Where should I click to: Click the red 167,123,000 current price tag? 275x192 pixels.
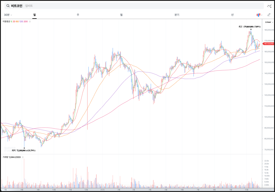click(269, 44)
